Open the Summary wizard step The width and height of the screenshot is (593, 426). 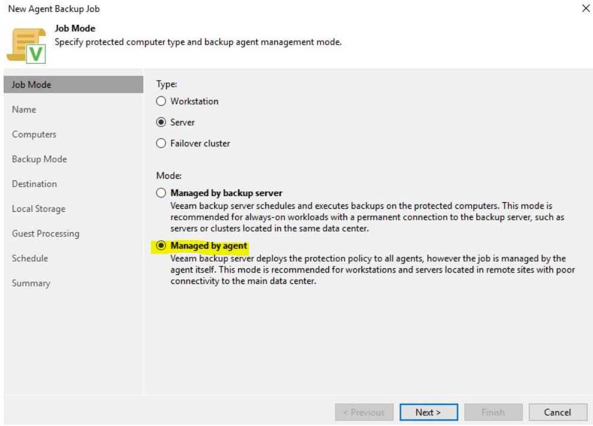point(31,283)
